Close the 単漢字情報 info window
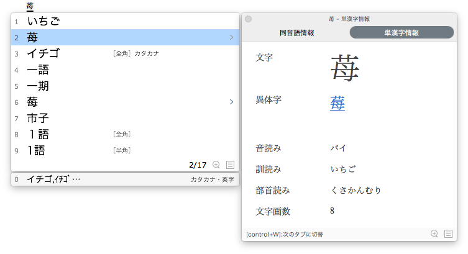Viewport: 468px width, 254px height. coord(248,19)
